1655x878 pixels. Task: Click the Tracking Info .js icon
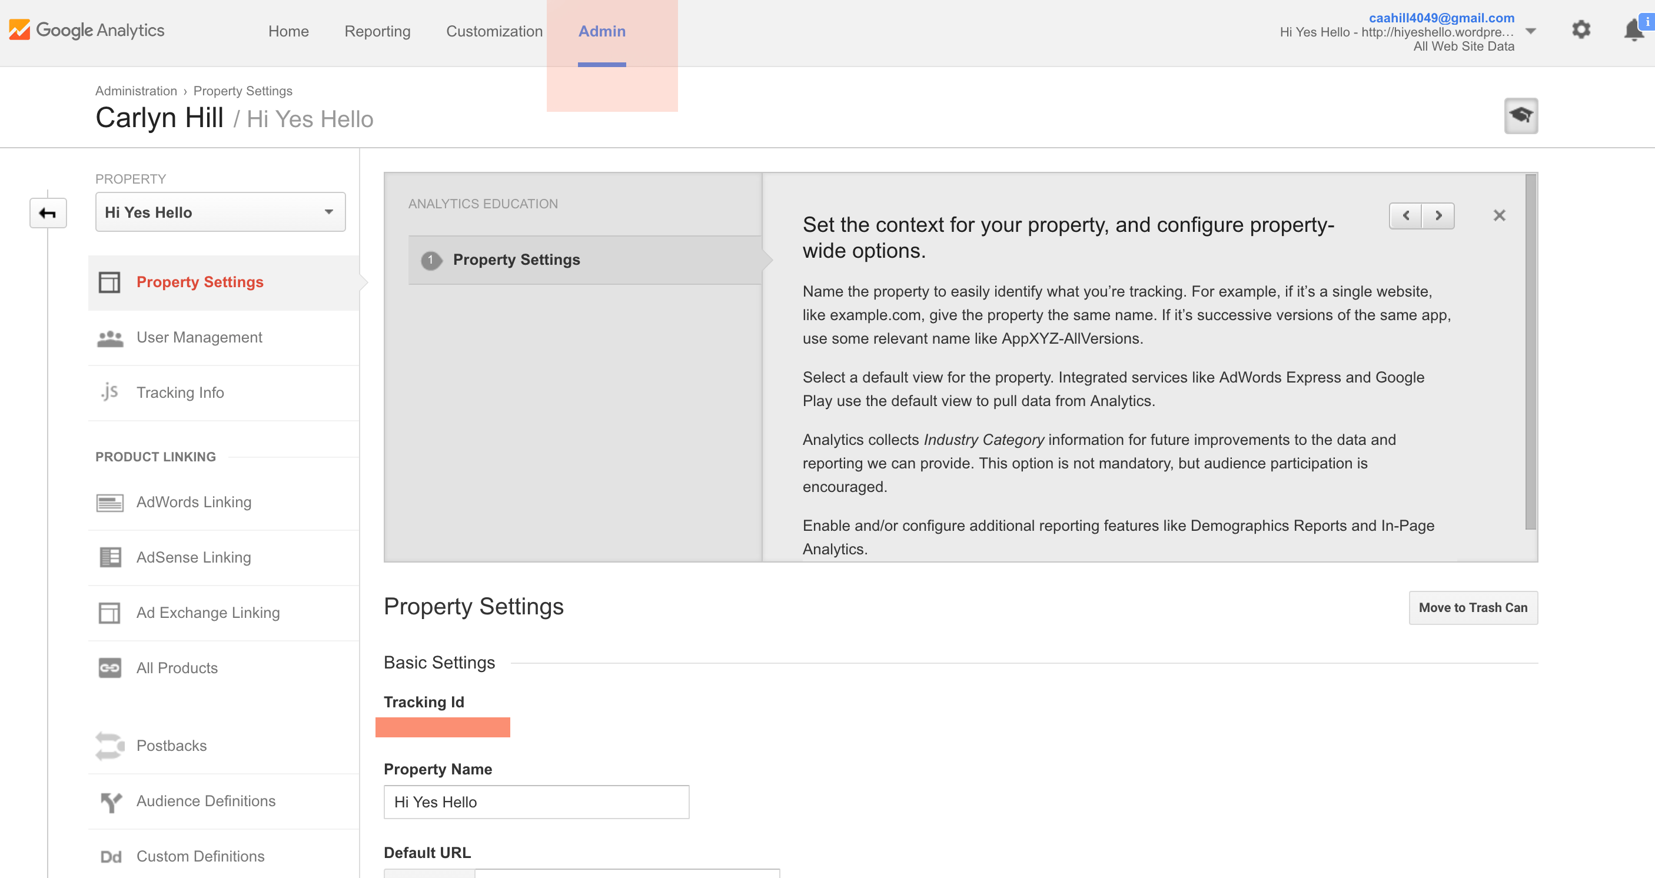click(x=109, y=393)
